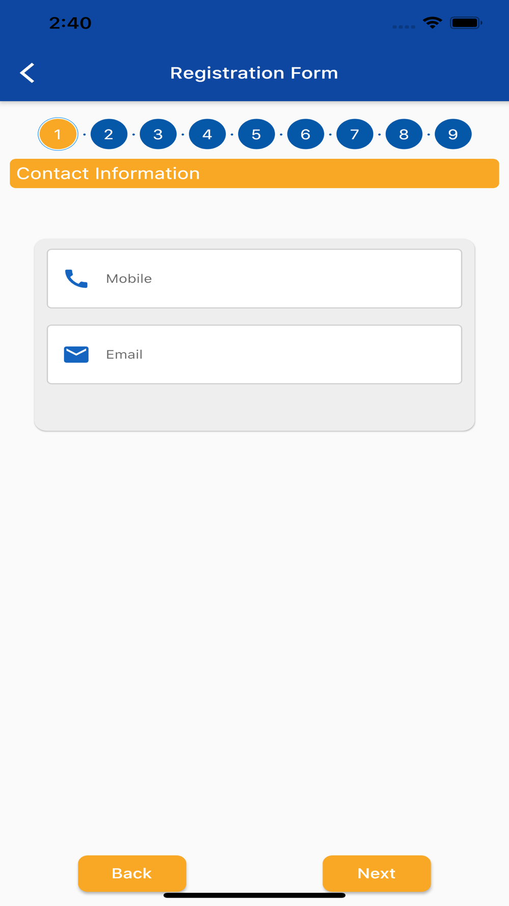The width and height of the screenshot is (509, 906).
Task: Click the orange Back button
Action: tap(132, 873)
